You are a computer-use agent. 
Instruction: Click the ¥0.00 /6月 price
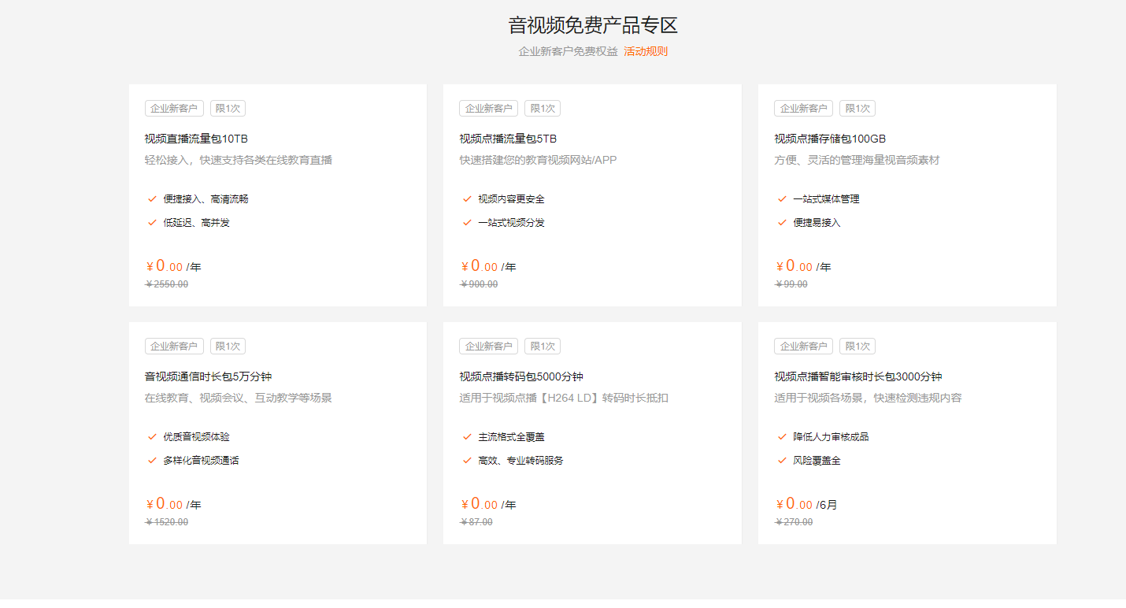pyautogui.click(x=807, y=504)
